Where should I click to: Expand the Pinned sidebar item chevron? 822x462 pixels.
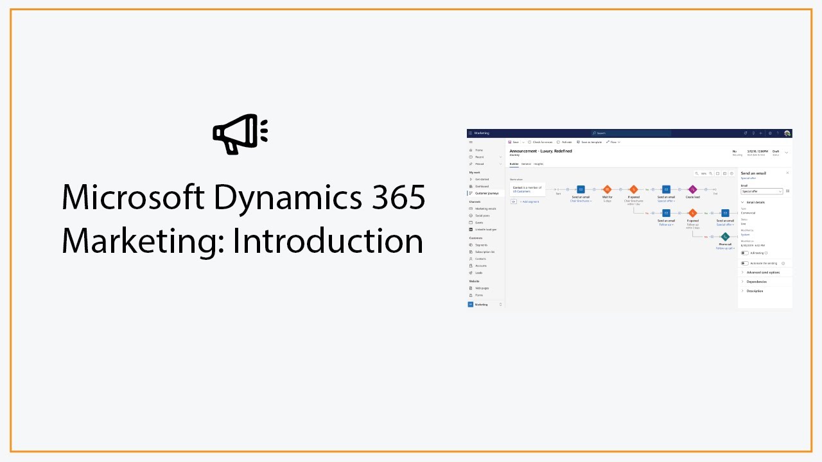(x=501, y=164)
